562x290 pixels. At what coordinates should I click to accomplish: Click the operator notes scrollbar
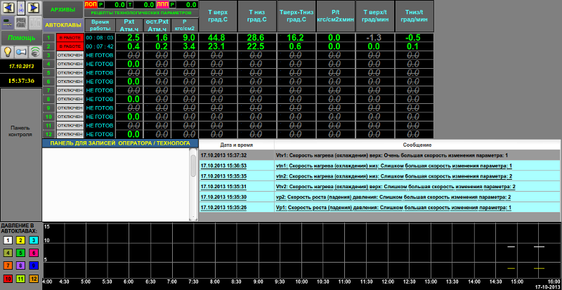pyautogui.click(x=193, y=184)
